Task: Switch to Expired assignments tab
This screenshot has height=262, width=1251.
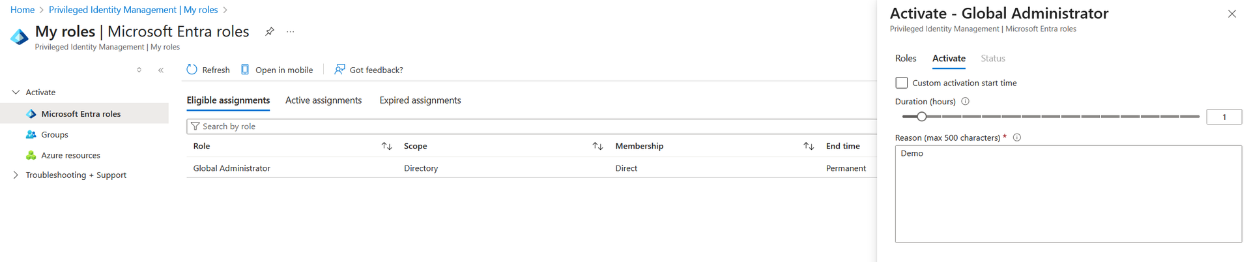Action: click(420, 100)
